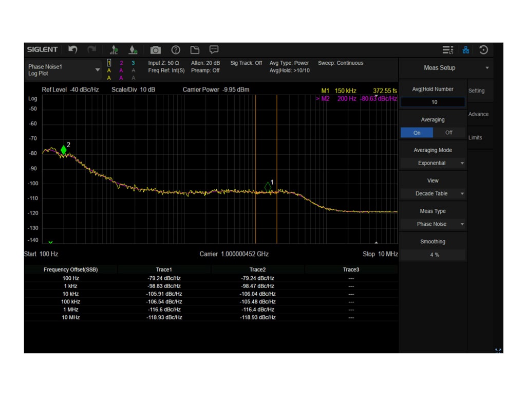The width and height of the screenshot is (526, 395).
Task: Select marker 1 diamond on the trace
Action: tap(268, 187)
